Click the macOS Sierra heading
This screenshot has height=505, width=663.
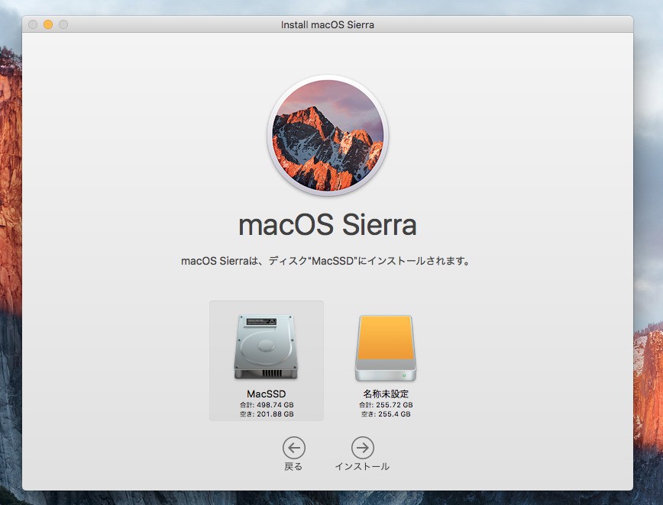pos(328,224)
